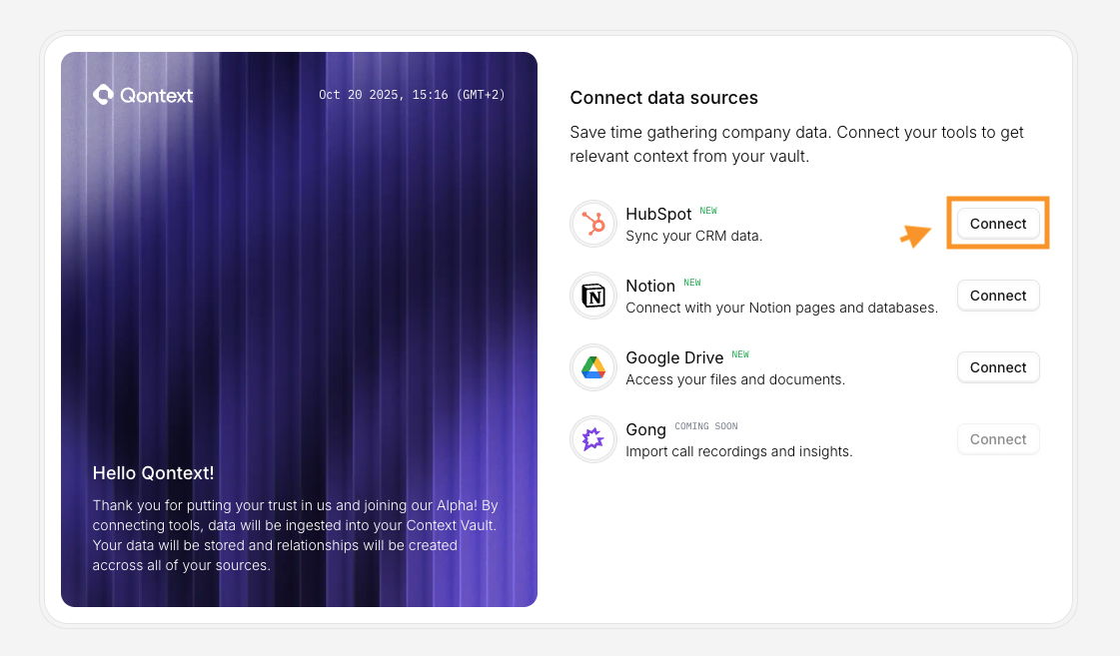This screenshot has height=656, width=1120.
Task: Click the Google Drive triangle icon
Action: [592, 367]
